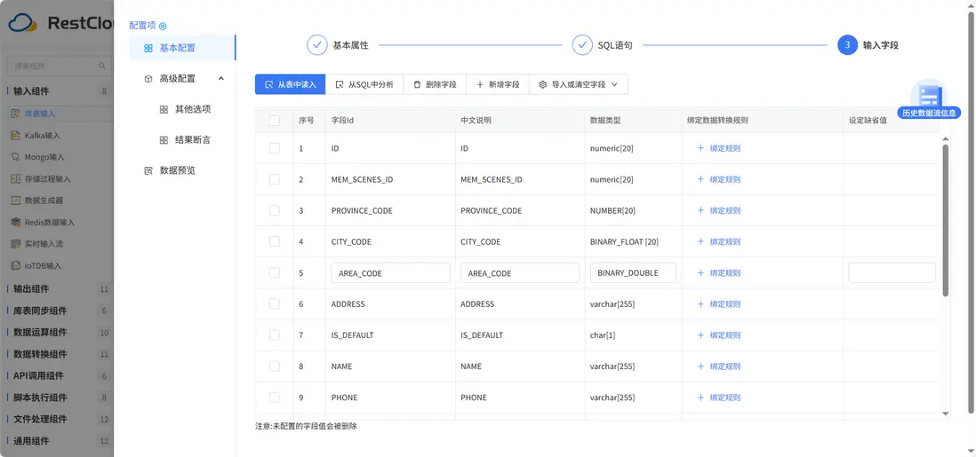Select the Redis数据输入 component icon
This screenshot has width=976, height=457.
(x=17, y=222)
